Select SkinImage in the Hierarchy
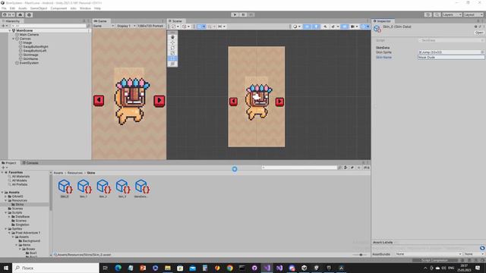This screenshot has width=486, height=273. click(x=30, y=55)
